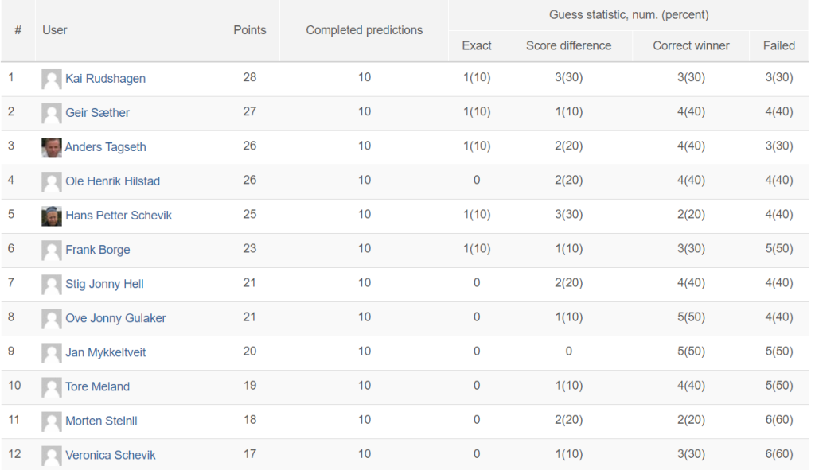This screenshot has height=470, width=815.
Task: Open Ove Jonny Gulaker's profile link
Action: pos(115,318)
